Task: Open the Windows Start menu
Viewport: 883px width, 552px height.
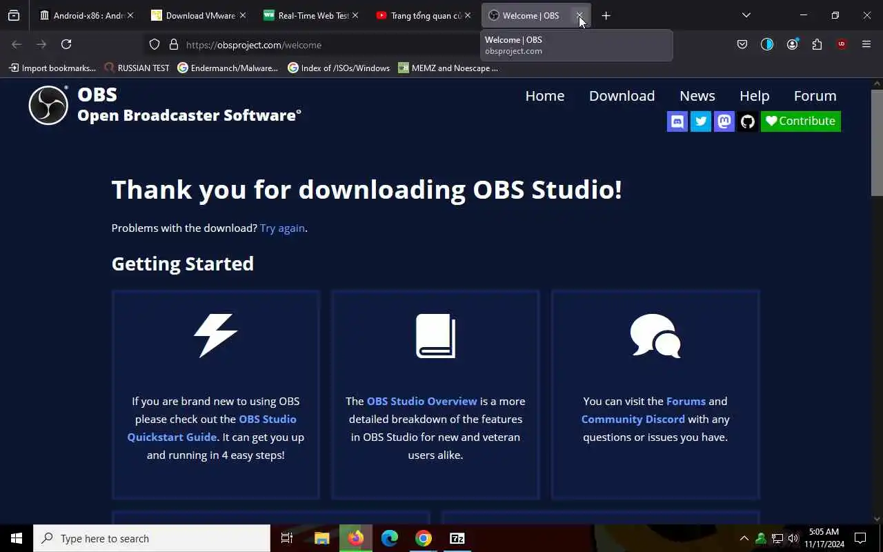Action: pos(17,538)
